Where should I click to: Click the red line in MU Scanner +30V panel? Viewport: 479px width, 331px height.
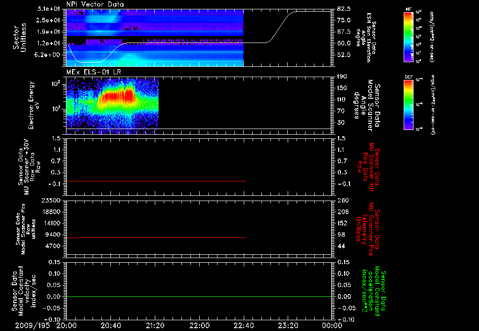[156, 181]
